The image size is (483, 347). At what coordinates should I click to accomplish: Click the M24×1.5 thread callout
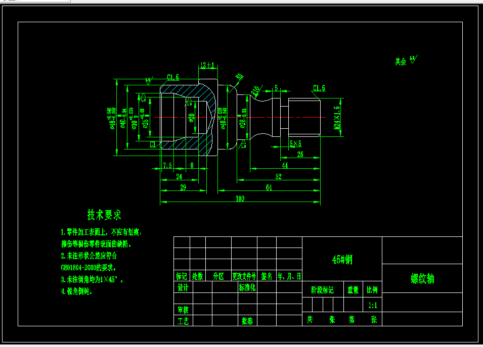[x=337, y=118]
